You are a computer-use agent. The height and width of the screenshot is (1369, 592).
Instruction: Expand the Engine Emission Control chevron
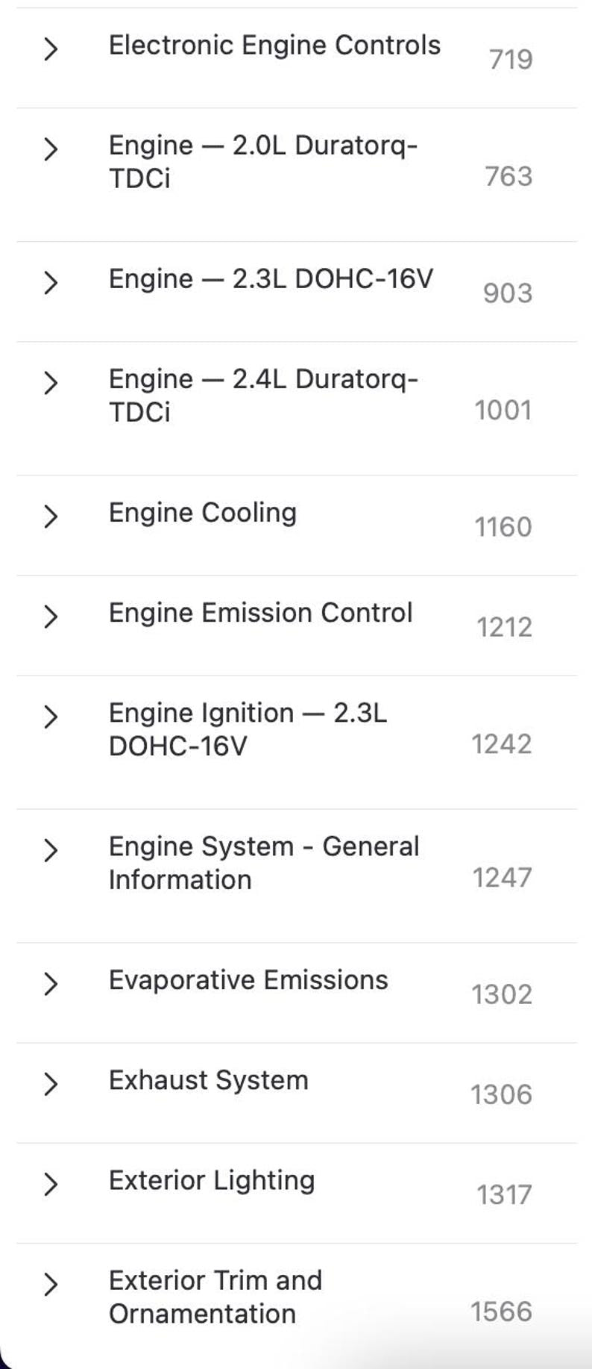pos(50,617)
